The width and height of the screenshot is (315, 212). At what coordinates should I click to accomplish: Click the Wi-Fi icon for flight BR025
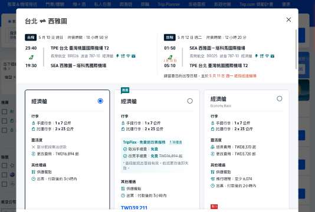coord(267,56)
